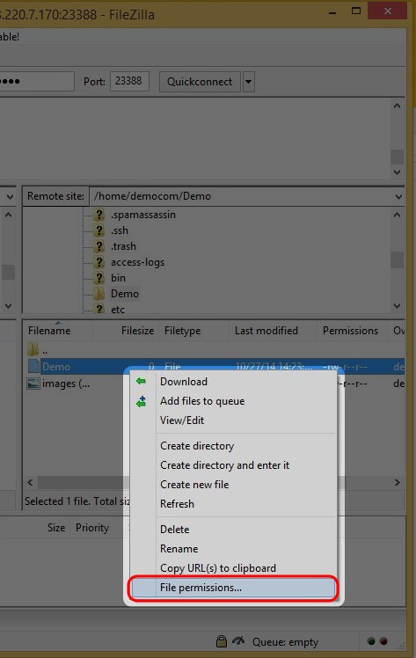Click the Port input field
This screenshot has height=658, width=416.
pos(129,81)
